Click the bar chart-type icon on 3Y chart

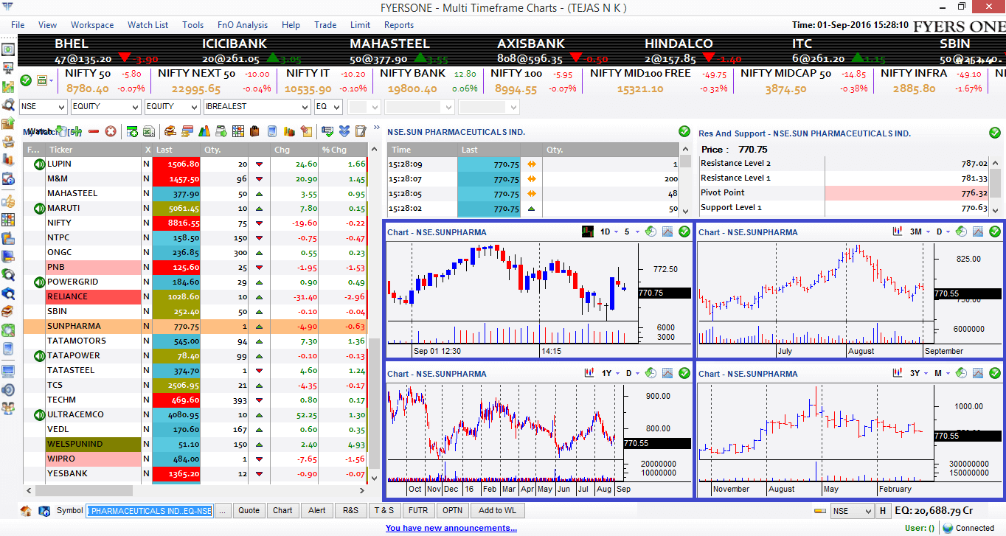[x=898, y=373]
